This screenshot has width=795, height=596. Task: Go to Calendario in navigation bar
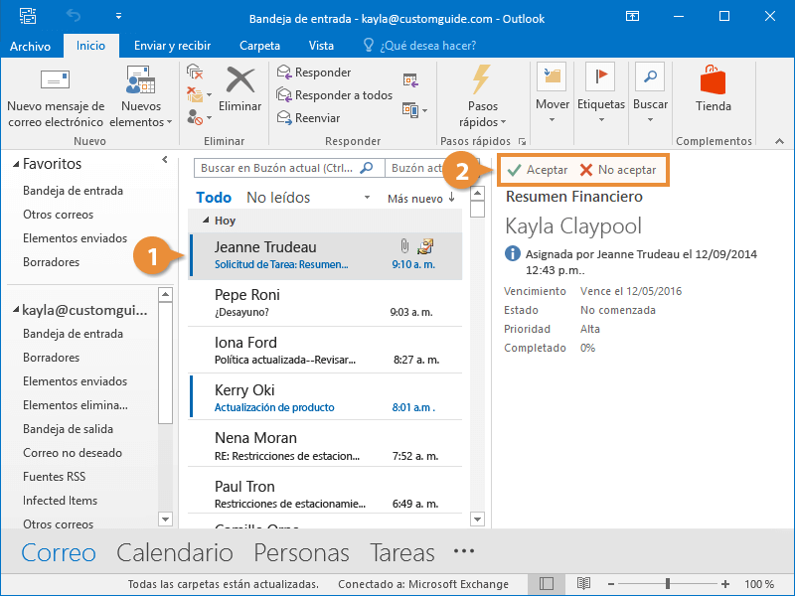(175, 552)
